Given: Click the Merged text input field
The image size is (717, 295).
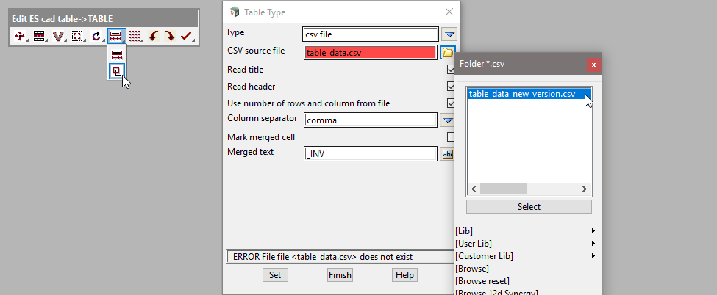Looking at the screenshot, I should 371,154.
